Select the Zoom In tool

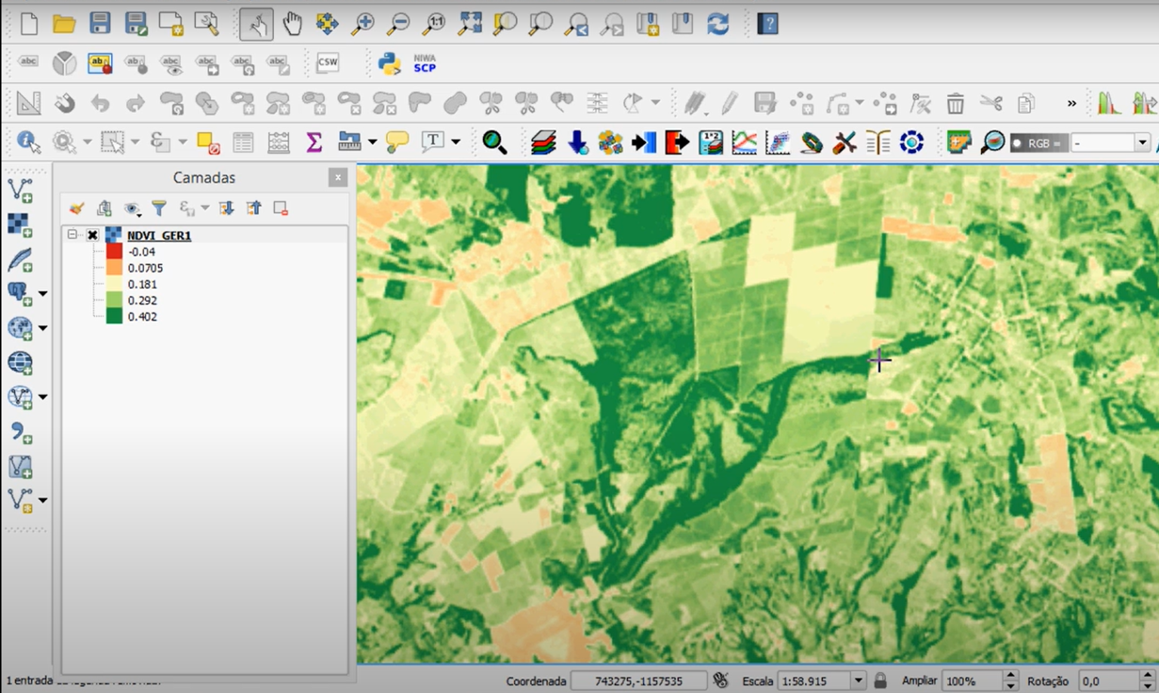pyautogui.click(x=363, y=23)
